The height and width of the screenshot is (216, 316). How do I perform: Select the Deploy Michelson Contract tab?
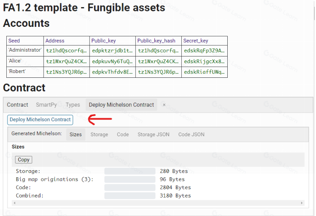click(x=121, y=105)
